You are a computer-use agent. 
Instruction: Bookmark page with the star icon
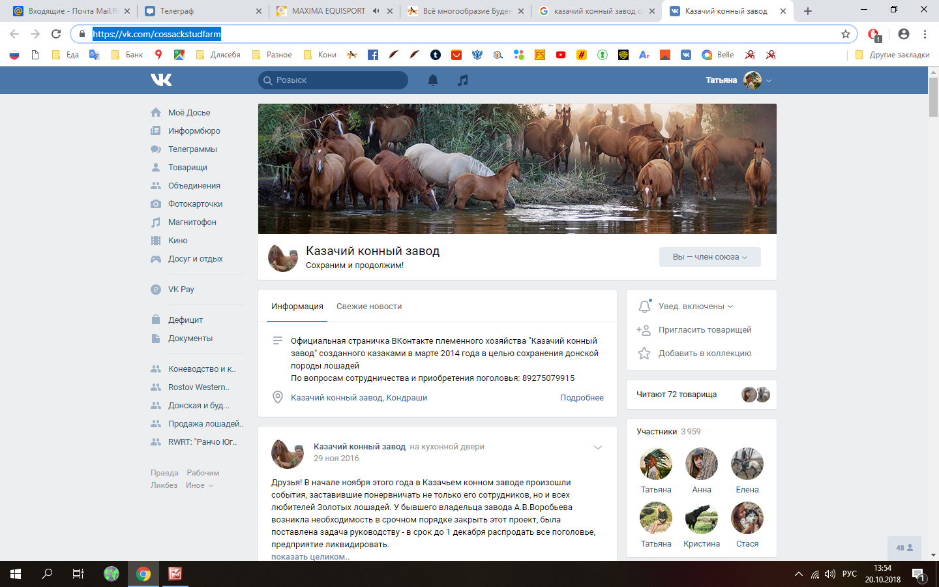point(846,34)
